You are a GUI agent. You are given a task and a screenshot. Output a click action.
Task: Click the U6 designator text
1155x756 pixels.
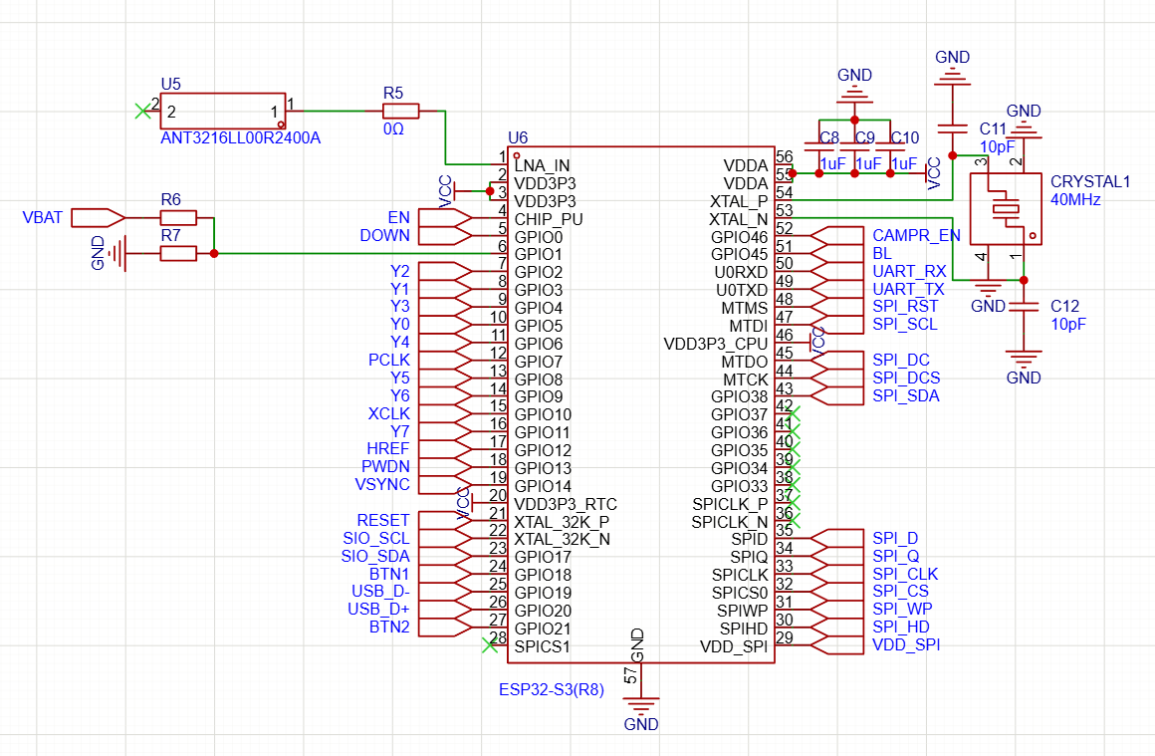pyautogui.click(x=518, y=137)
